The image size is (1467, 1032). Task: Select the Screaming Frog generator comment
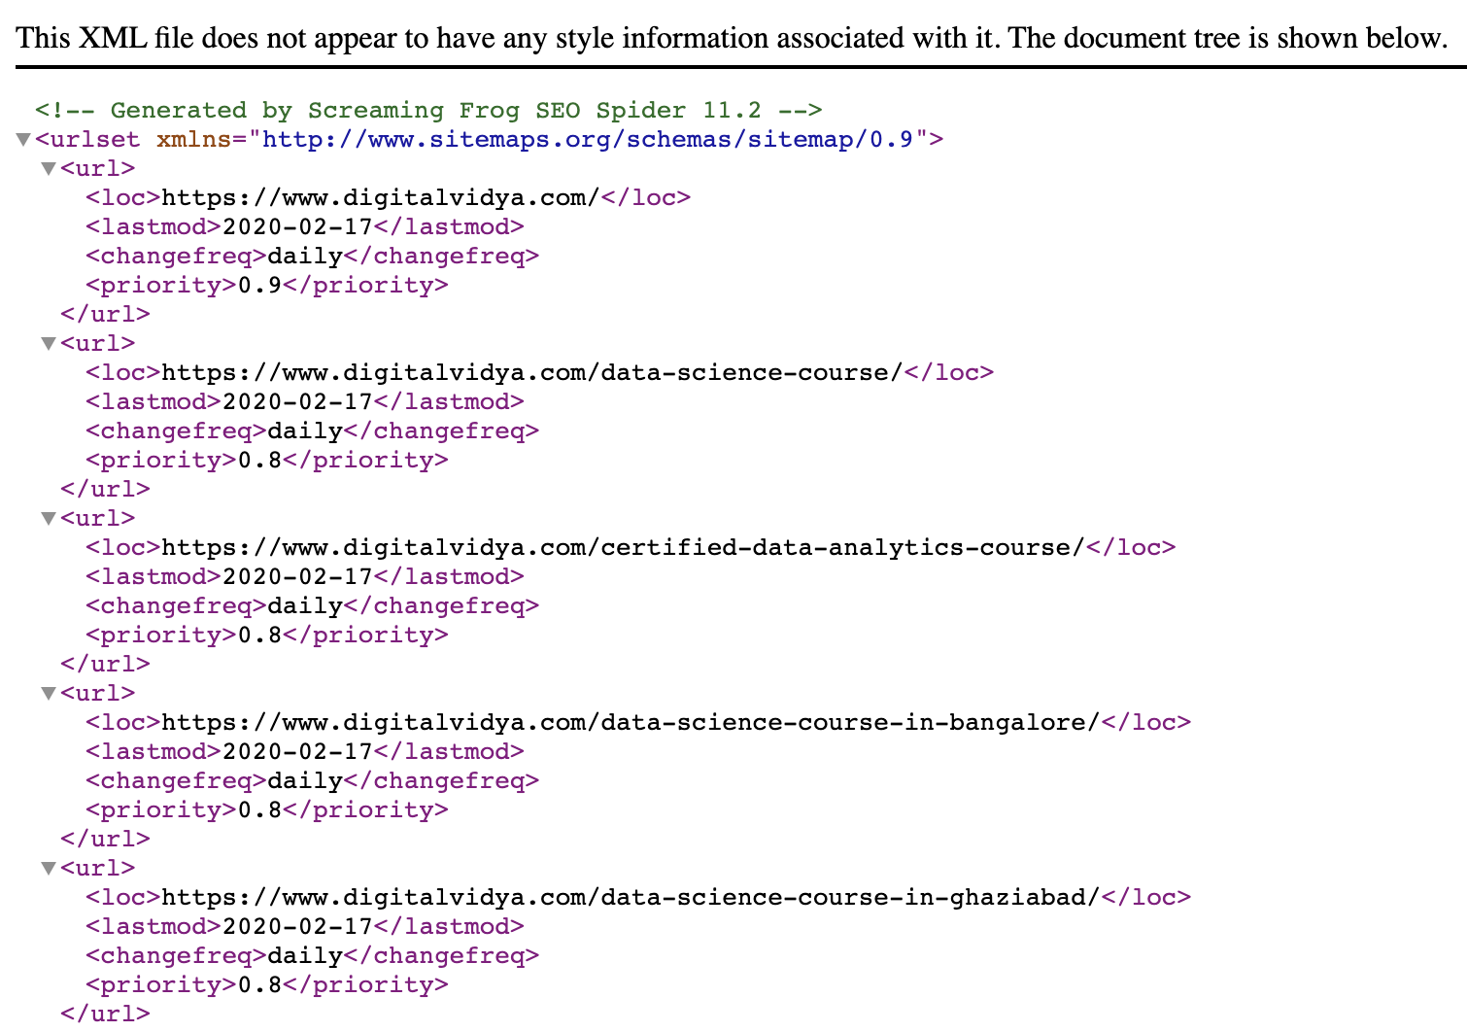tap(427, 110)
